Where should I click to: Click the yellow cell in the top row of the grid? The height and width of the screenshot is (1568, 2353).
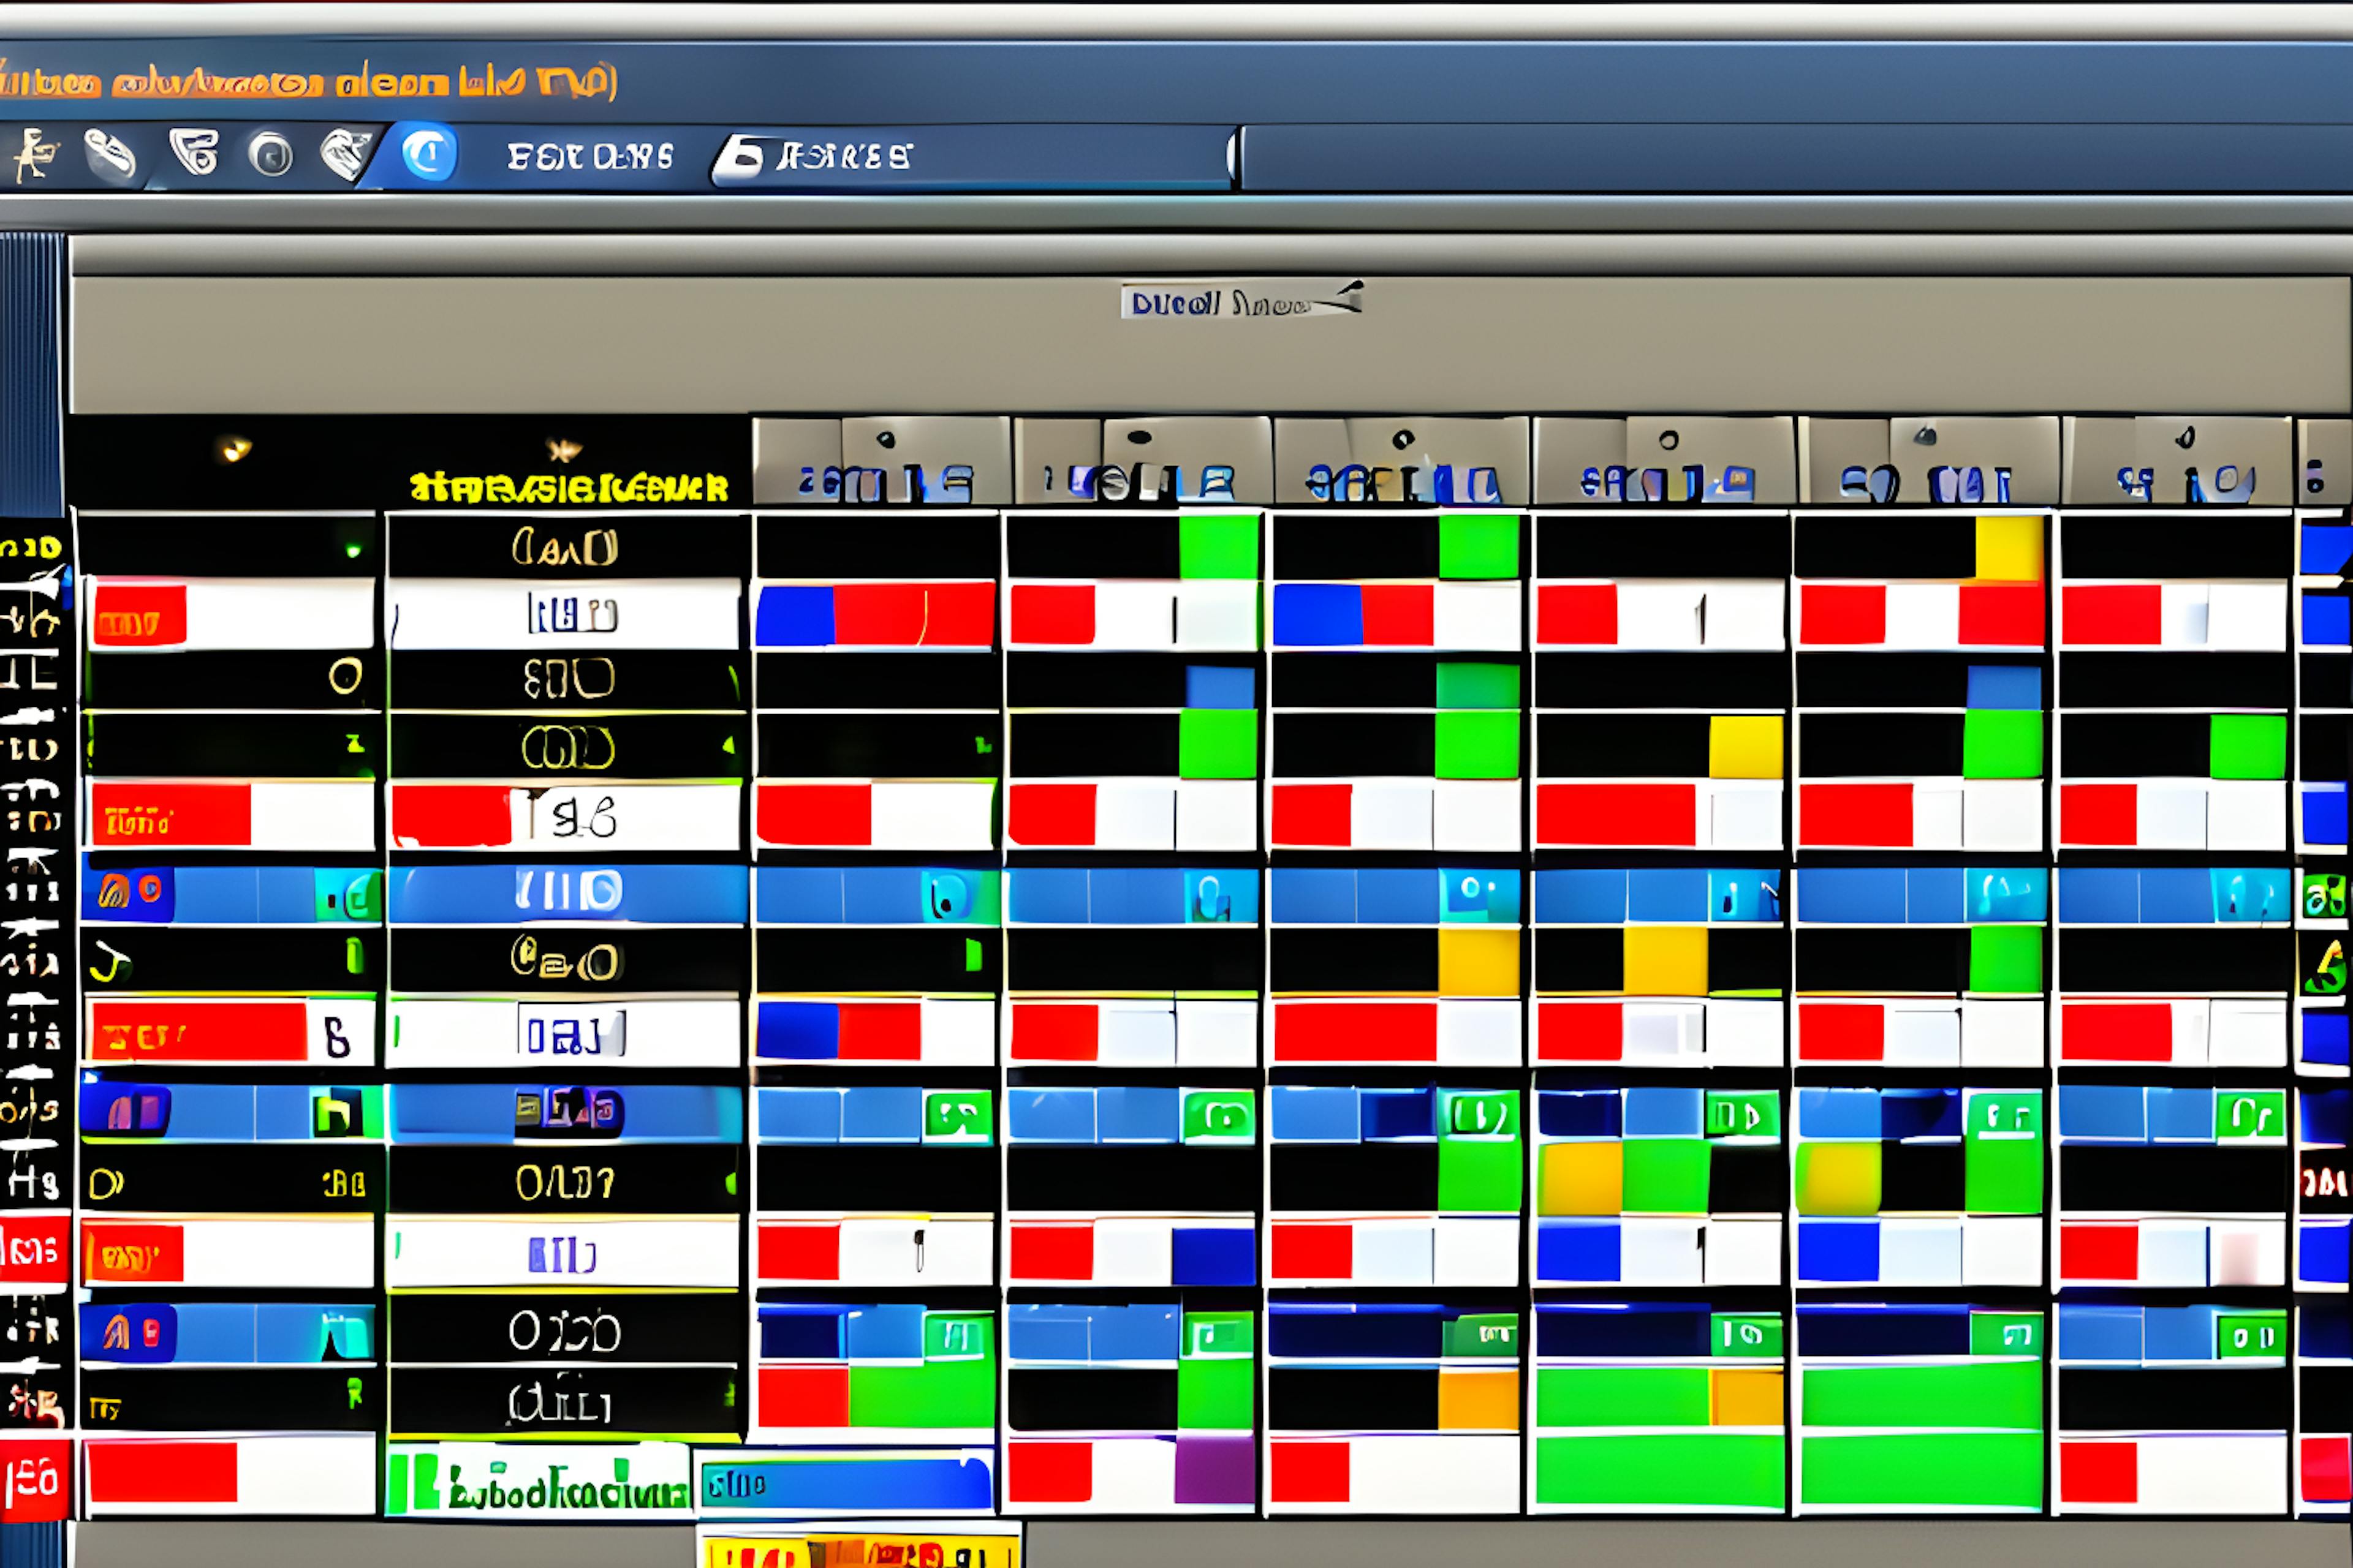coord(2009,548)
